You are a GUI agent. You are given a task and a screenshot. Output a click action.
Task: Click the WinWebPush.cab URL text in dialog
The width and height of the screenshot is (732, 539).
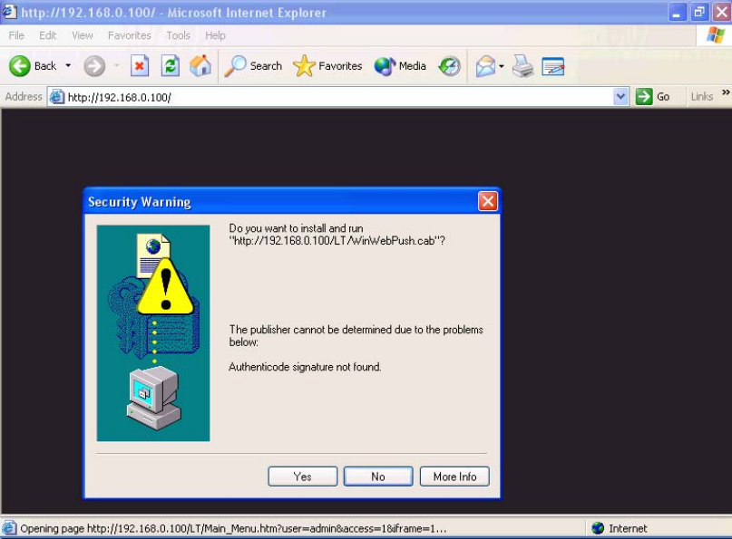pyautogui.click(x=337, y=241)
